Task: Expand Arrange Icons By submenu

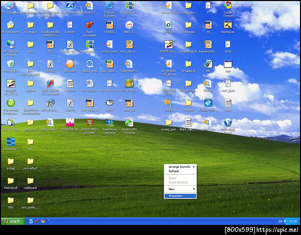Action: click(x=180, y=167)
